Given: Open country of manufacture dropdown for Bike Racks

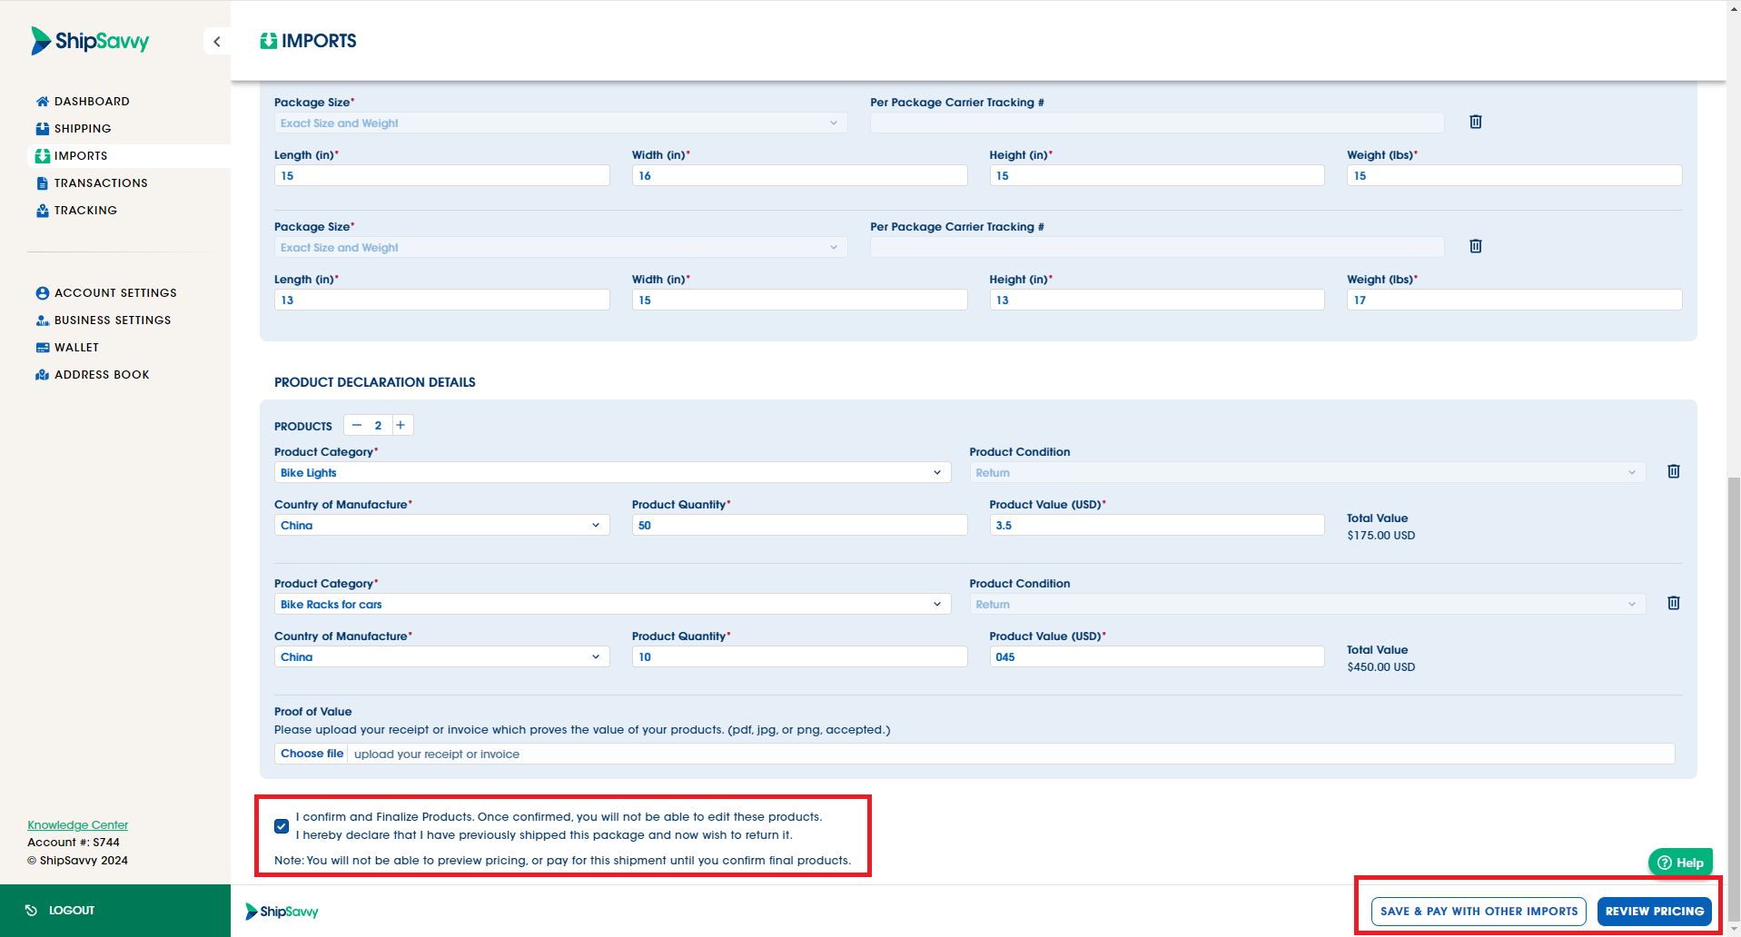Looking at the screenshot, I should coord(441,657).
